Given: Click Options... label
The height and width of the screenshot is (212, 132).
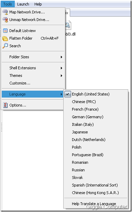Looking at the screenshot, I should pyautogui.click(x=18, y=105).
